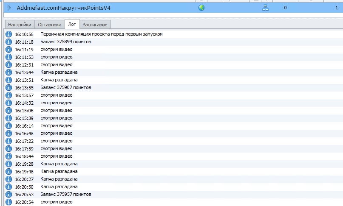This screenshot has width=343, height=206.
Task: Select the Addmefast.comНакрутчикPointsV4 project name
Action: [x=64, y=8]
